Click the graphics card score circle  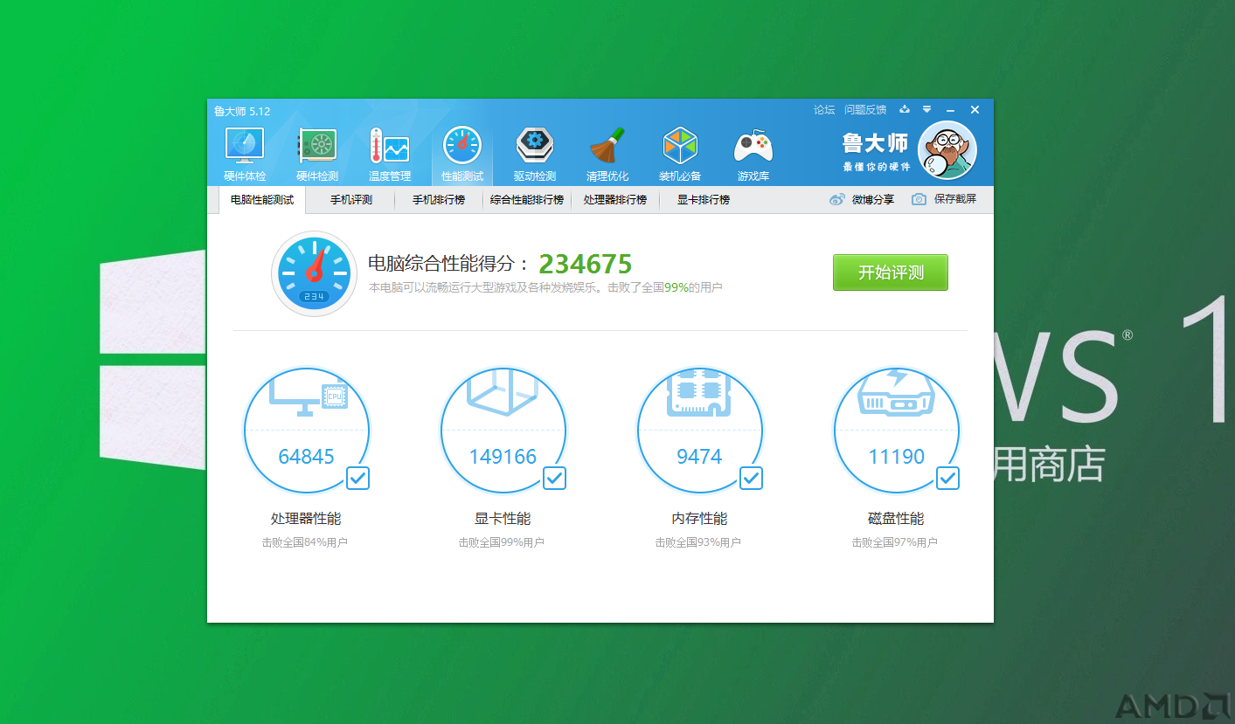503,431
